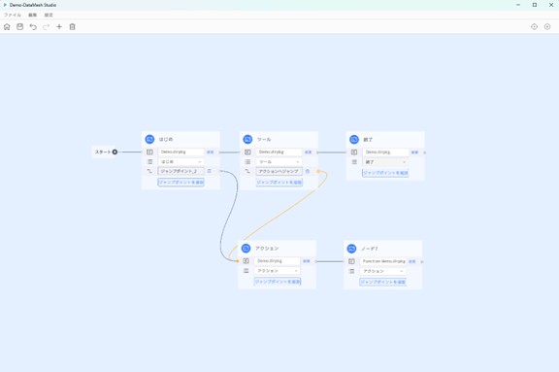Viewport: 559px width, 372px height.
Task: Click the blue change link in ツール node
Action: [309, 152]
